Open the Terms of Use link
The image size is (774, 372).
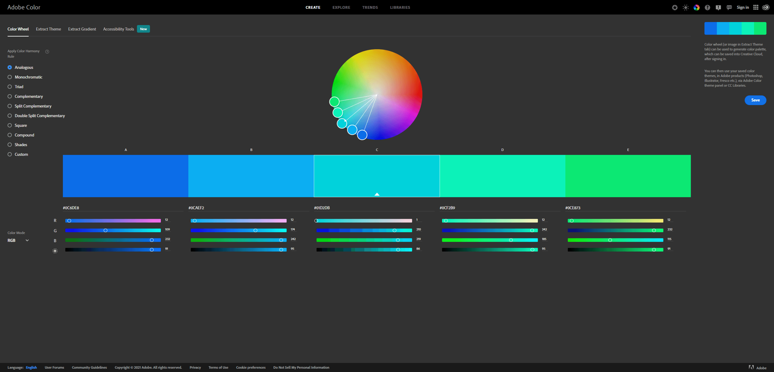click(x=218, y=367)
